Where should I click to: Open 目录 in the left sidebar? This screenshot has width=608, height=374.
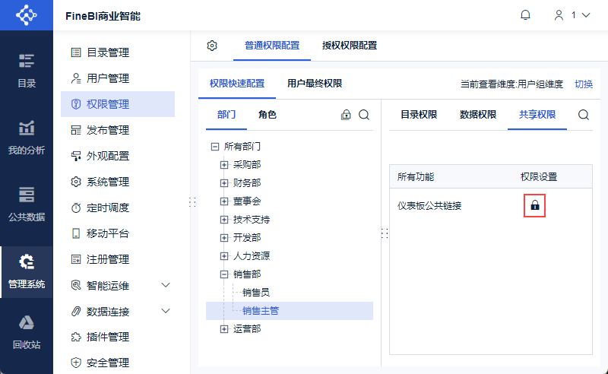tap(27, 70)
